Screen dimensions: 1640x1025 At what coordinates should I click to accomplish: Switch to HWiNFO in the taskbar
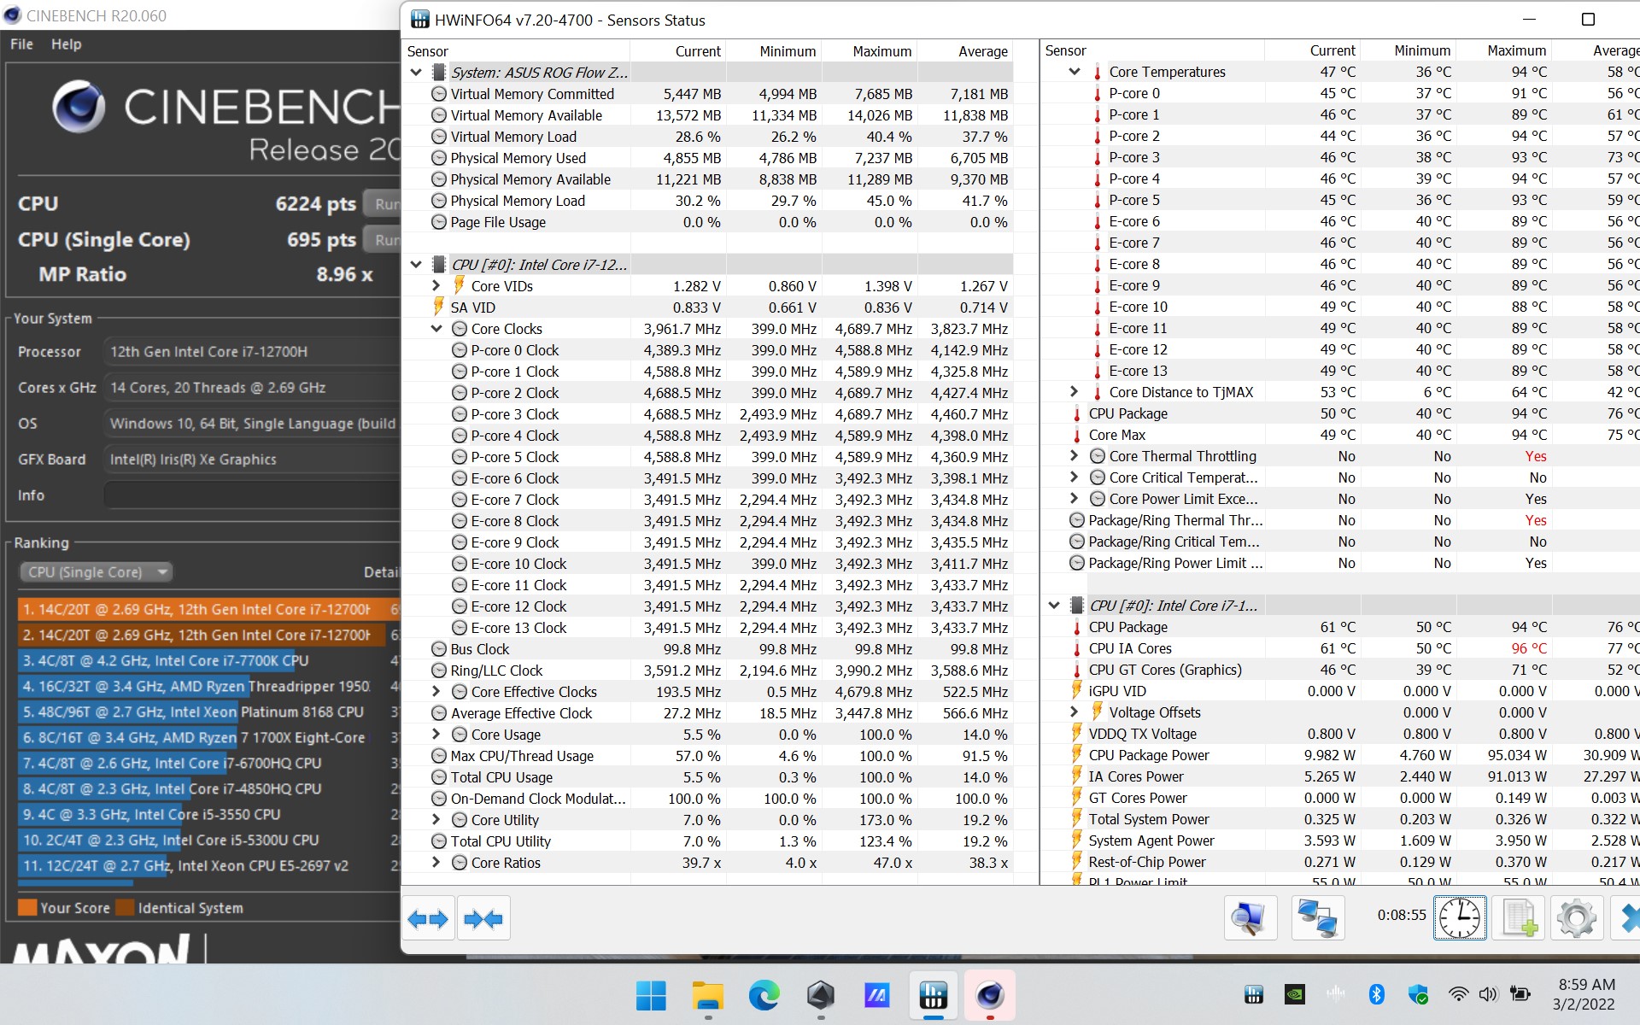point(934,995)
